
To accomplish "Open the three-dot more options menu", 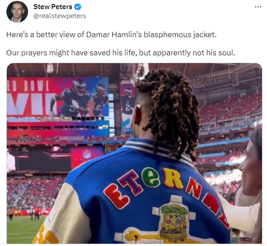I will 258,7.
